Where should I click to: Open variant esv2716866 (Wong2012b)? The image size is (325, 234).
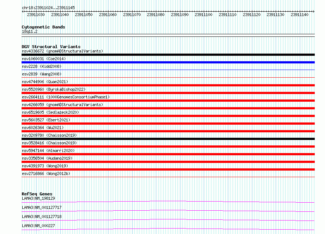pos(46,173)
